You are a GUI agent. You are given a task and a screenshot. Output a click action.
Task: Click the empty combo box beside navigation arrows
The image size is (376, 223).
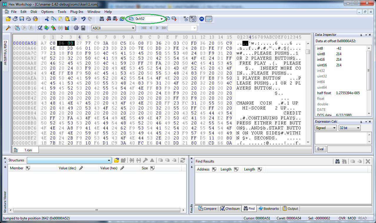tap(182, 28)
